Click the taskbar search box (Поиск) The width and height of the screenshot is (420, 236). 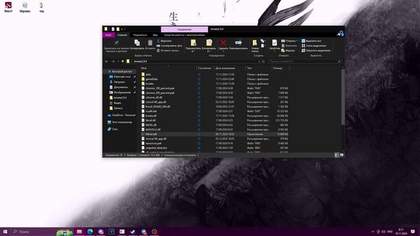click(x=41, y=231)
